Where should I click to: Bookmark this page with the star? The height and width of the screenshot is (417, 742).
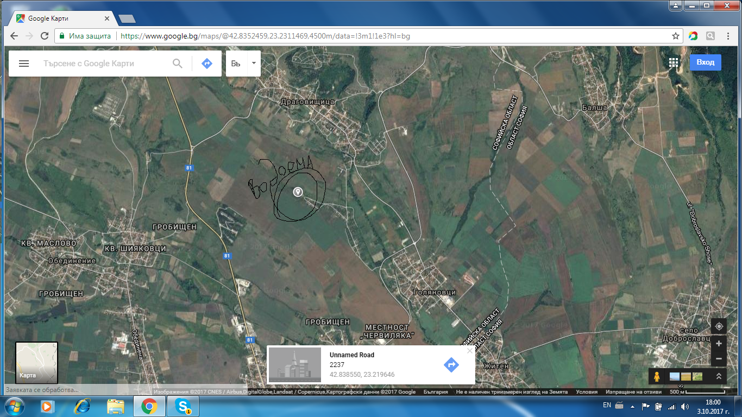[676, 36]
